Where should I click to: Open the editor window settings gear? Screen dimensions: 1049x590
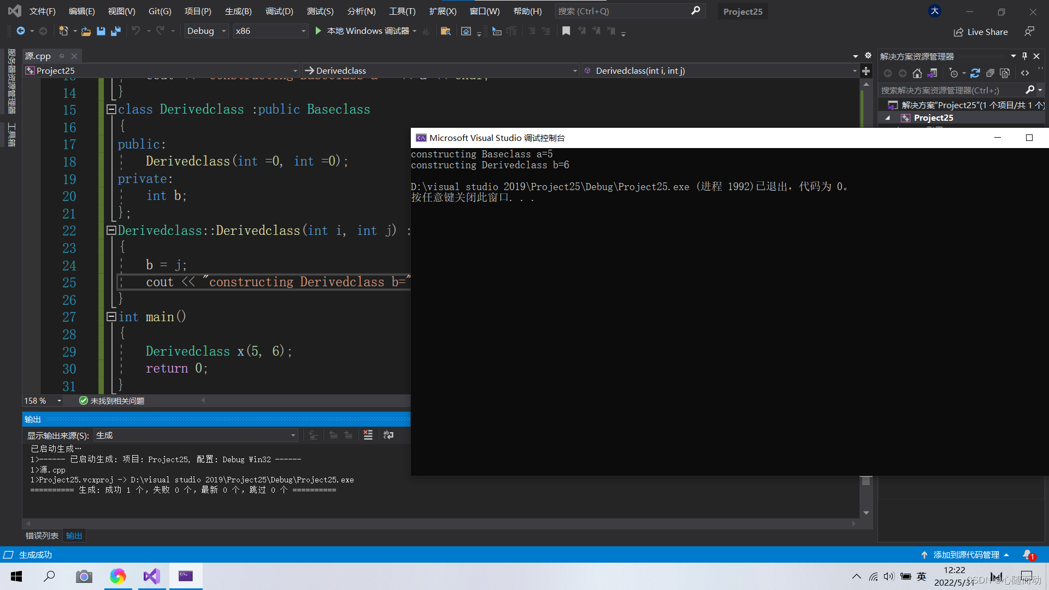coord(868,56)
